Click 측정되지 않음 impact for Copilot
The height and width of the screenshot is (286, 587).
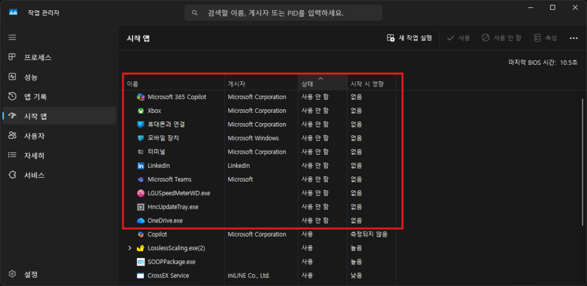pos(369,234)
